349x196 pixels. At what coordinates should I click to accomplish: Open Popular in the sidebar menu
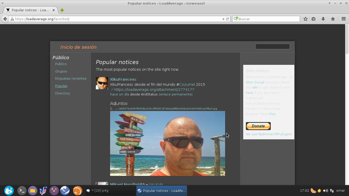pyautogui.click(x=61, y=86)
